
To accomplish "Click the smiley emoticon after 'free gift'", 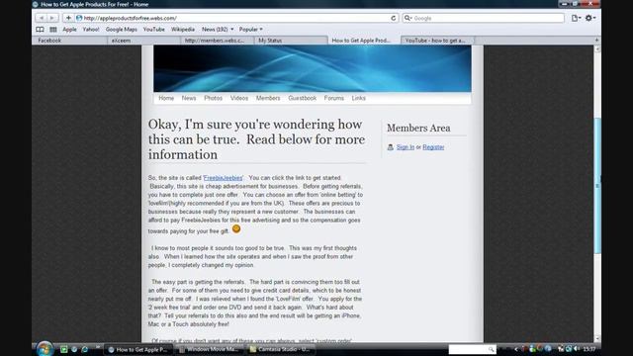I will coord(236,228).
